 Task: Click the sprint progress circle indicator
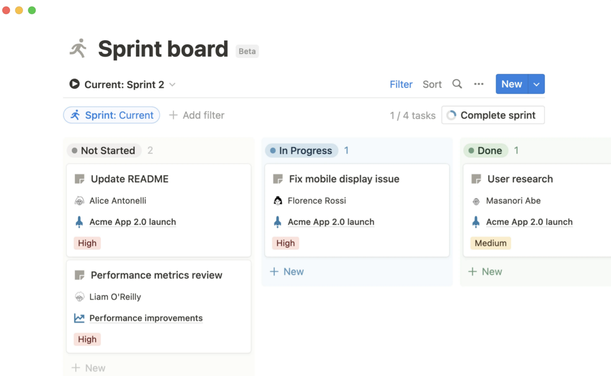click(x=451, y=115)
